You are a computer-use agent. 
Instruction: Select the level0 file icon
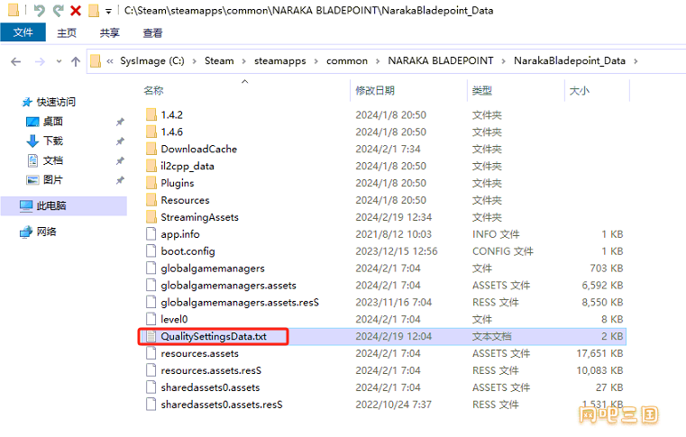151,319
